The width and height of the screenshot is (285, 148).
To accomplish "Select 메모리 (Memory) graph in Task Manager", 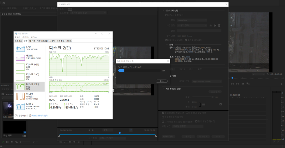I will coord(20,57).
